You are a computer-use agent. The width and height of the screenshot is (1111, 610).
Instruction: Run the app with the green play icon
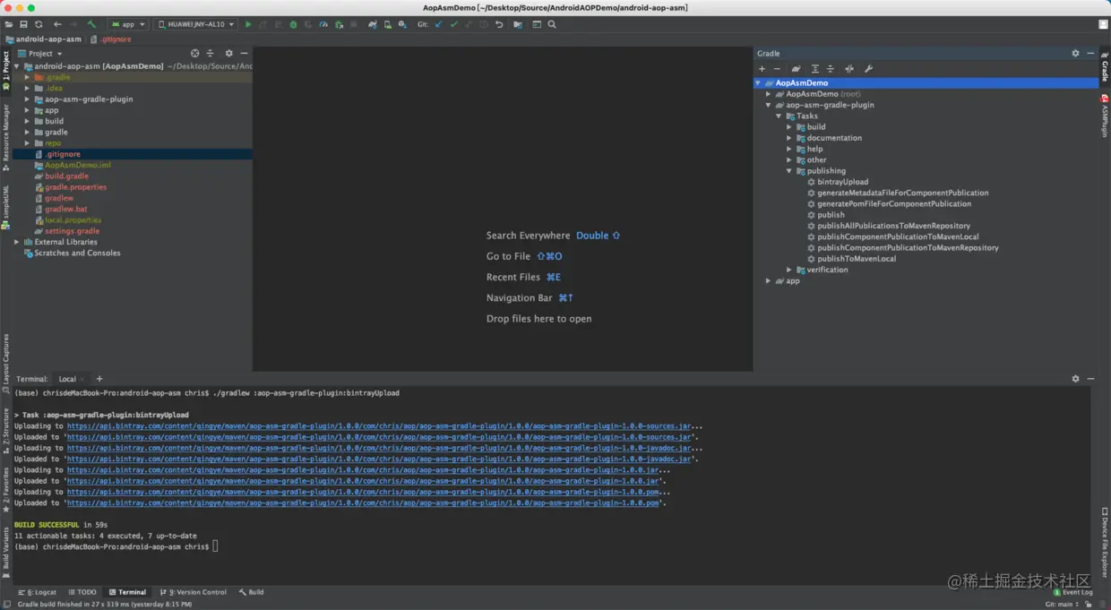(248, 24)
